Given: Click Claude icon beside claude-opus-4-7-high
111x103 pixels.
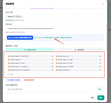Looking at the screenshot, I should coord(57,60).
